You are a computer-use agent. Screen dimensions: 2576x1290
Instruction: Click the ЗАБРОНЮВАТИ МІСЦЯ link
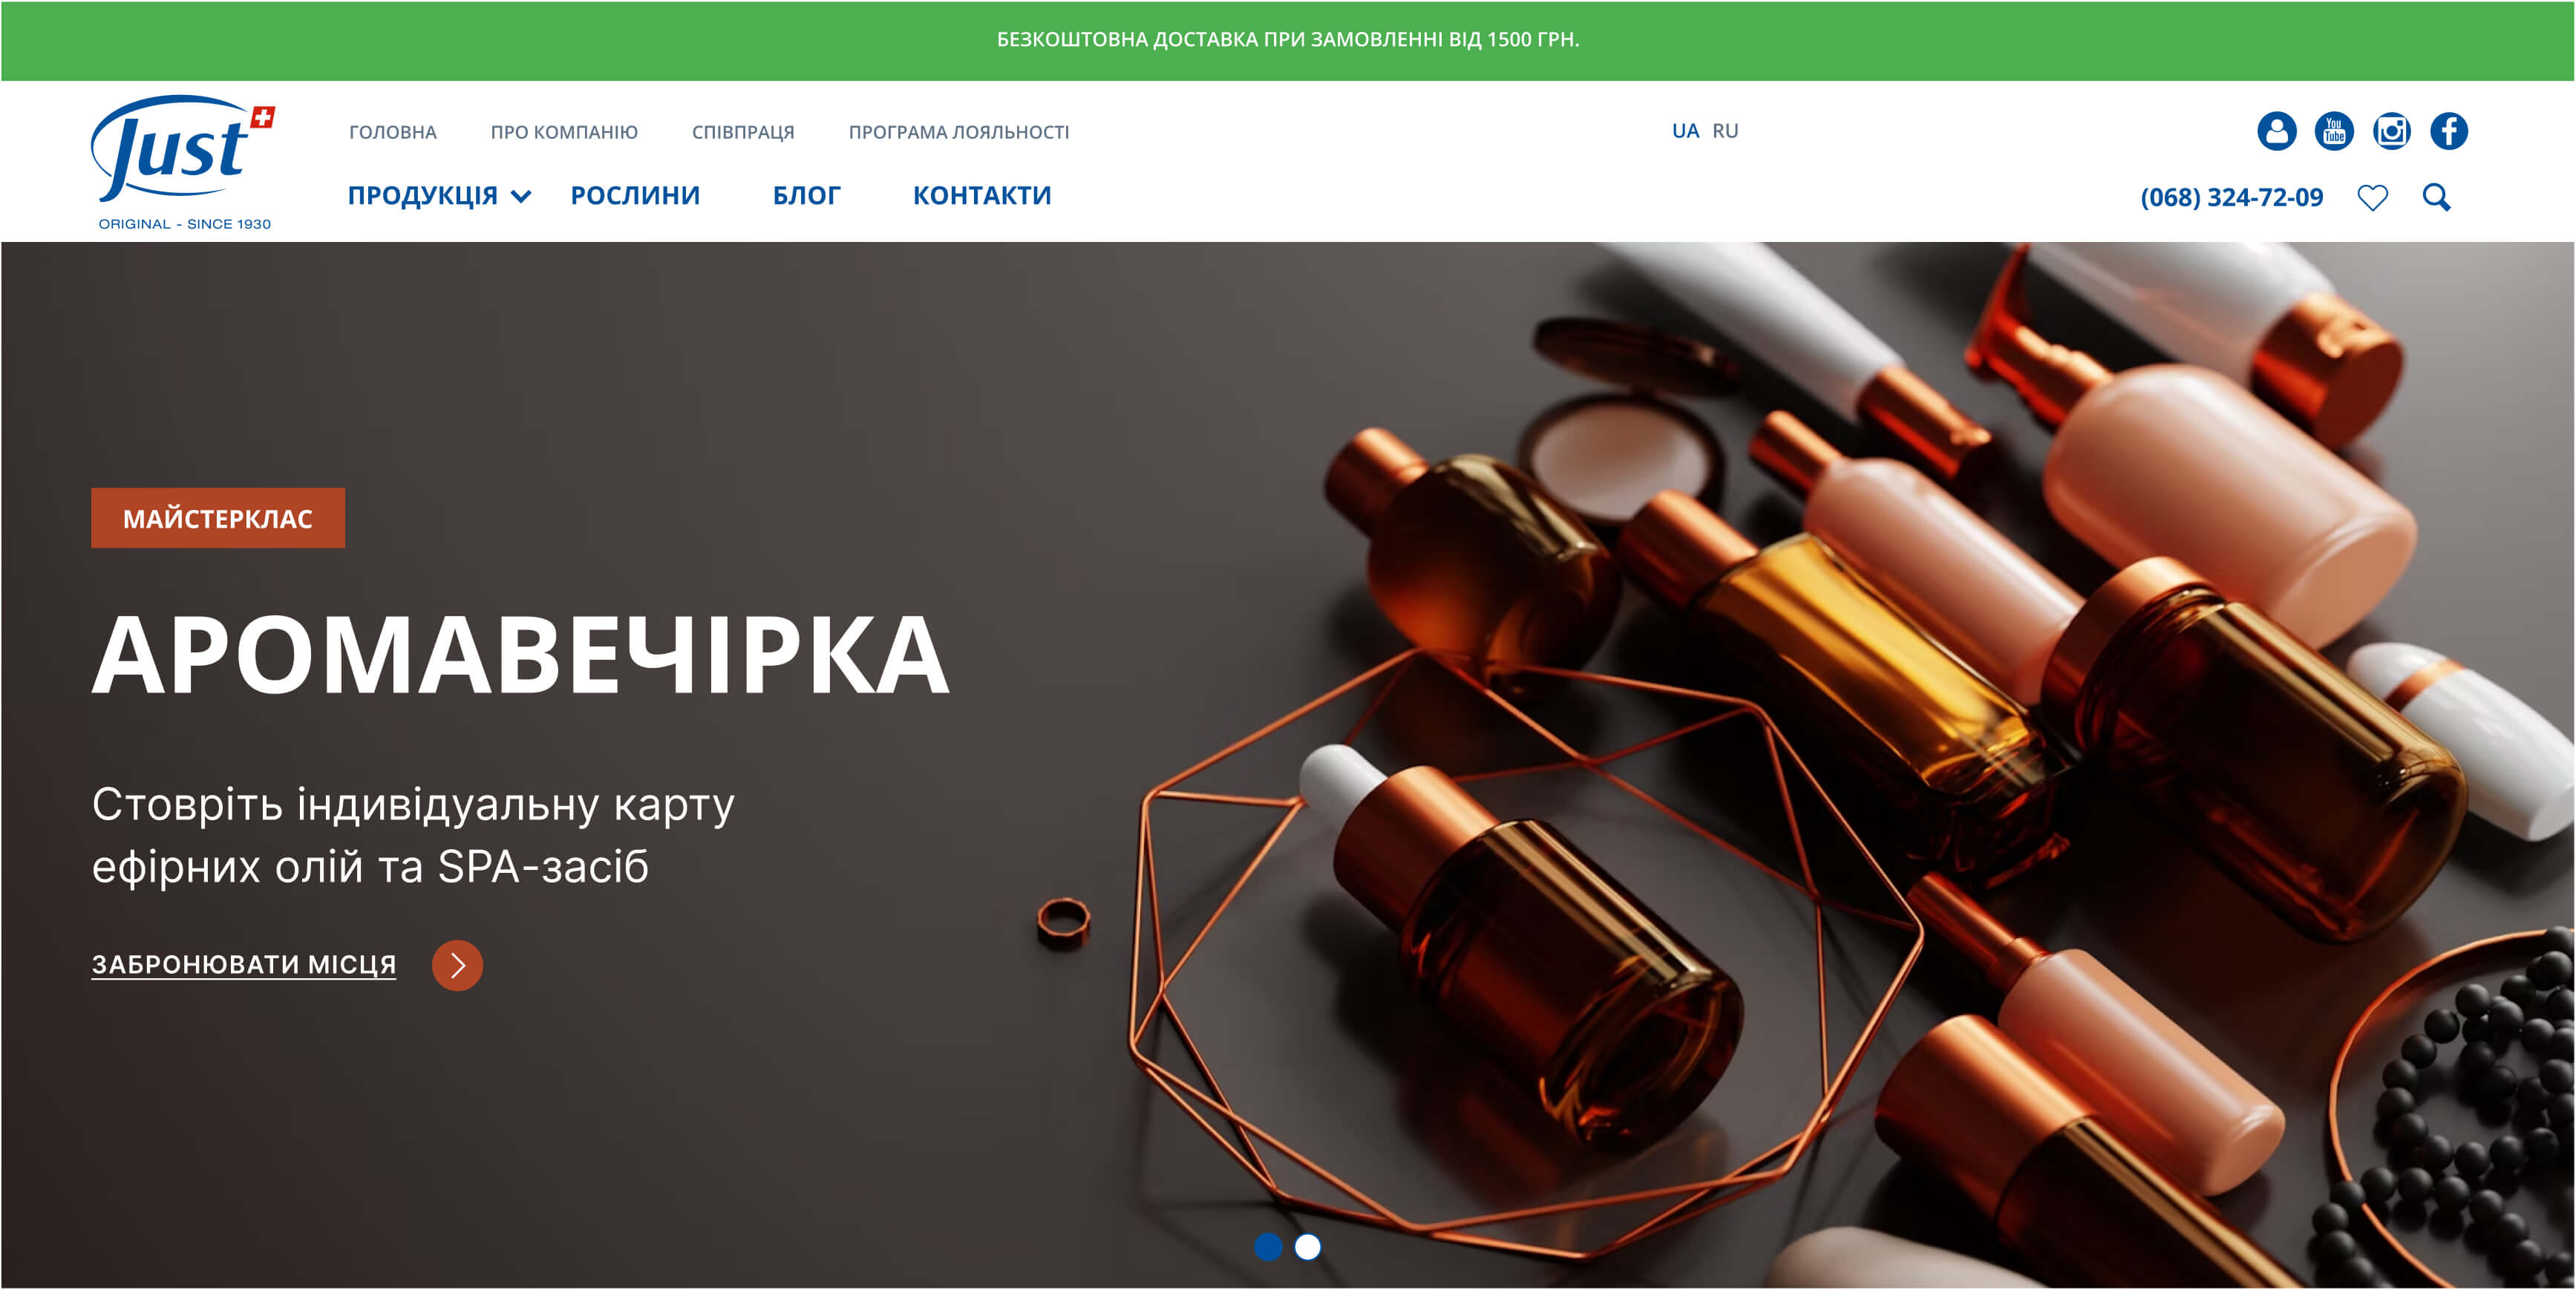[x=244, y=964]
